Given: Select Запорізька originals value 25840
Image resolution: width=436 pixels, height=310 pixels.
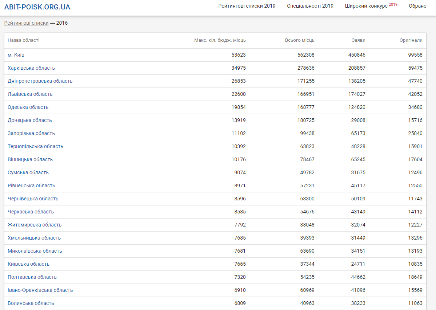Looking at the screenshot, I should pyautogui.click(x=415, y=133).
